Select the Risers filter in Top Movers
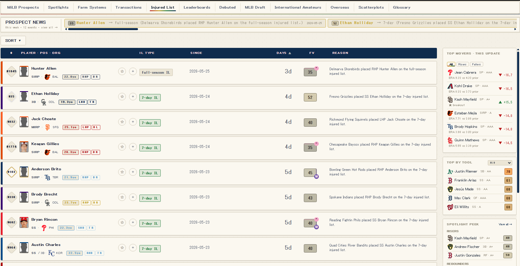 (x=462, y=64)
